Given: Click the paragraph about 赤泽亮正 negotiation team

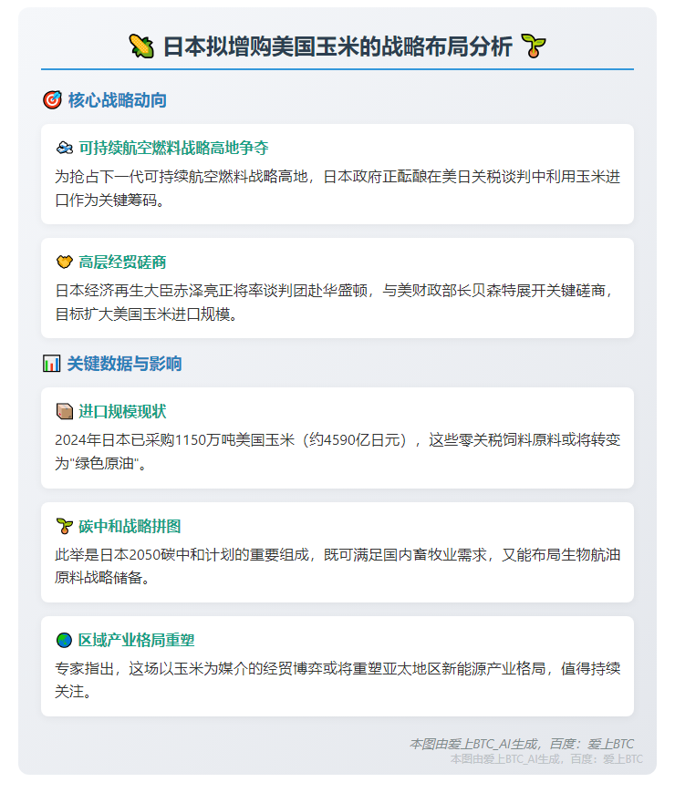Looking at the screenshot, I should pos(337,302).
